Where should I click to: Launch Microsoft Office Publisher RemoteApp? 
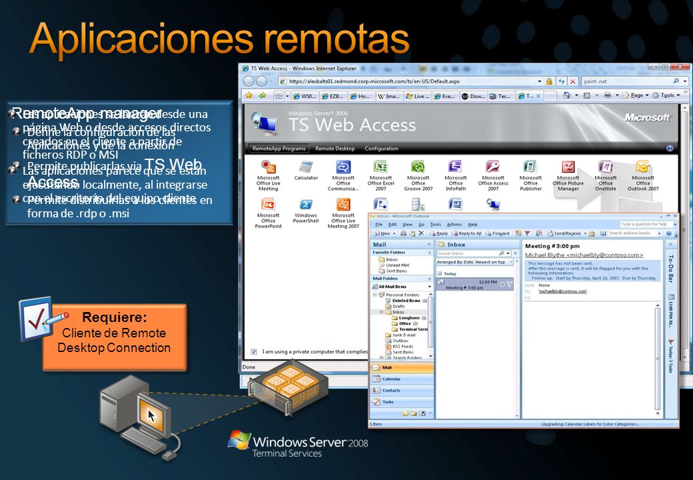click(530, 175)
